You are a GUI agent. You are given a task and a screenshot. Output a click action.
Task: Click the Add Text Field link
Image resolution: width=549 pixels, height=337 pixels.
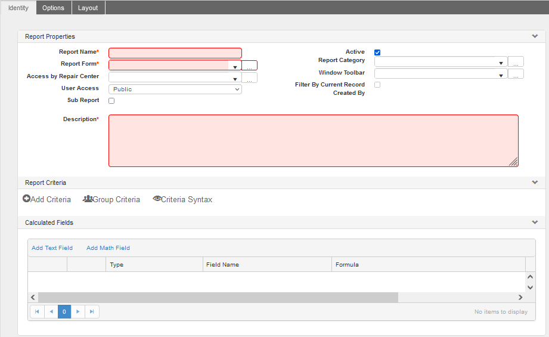point(52,248)
